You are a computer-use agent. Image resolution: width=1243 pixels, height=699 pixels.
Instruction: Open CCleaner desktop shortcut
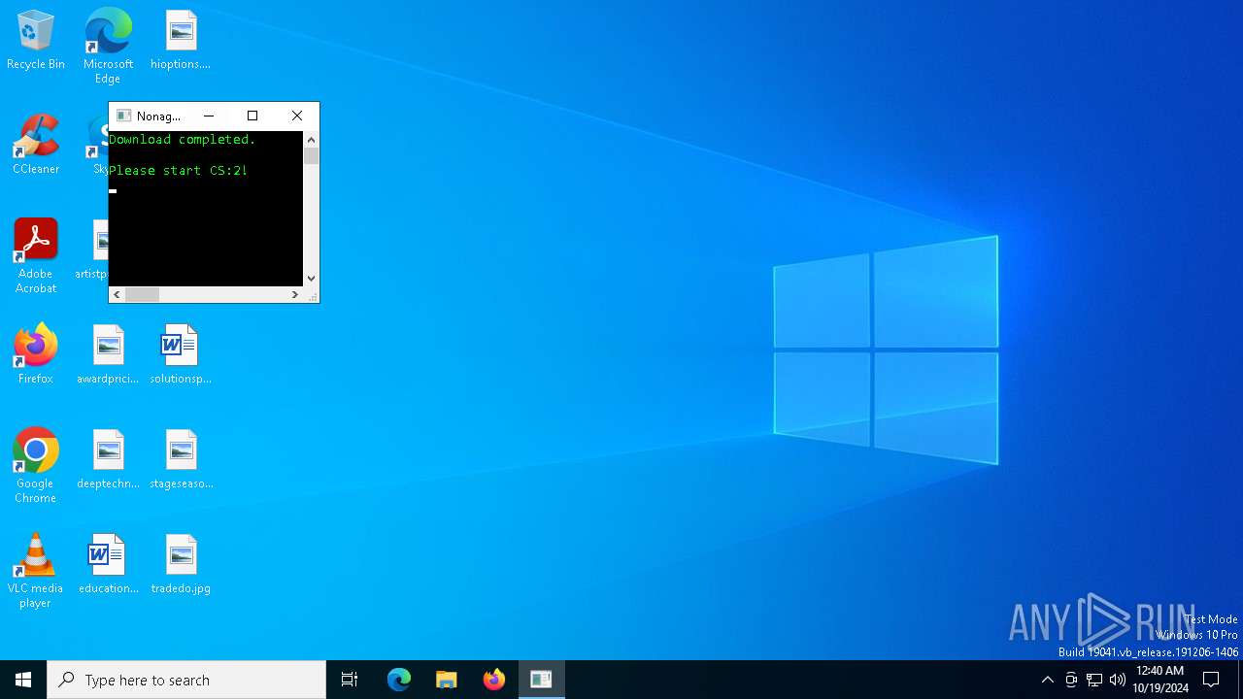(36, 146)
